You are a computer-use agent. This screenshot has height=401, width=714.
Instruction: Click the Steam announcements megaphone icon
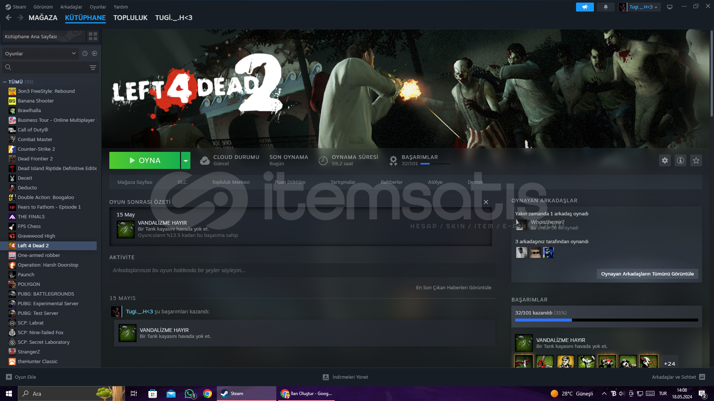(585, 7)
